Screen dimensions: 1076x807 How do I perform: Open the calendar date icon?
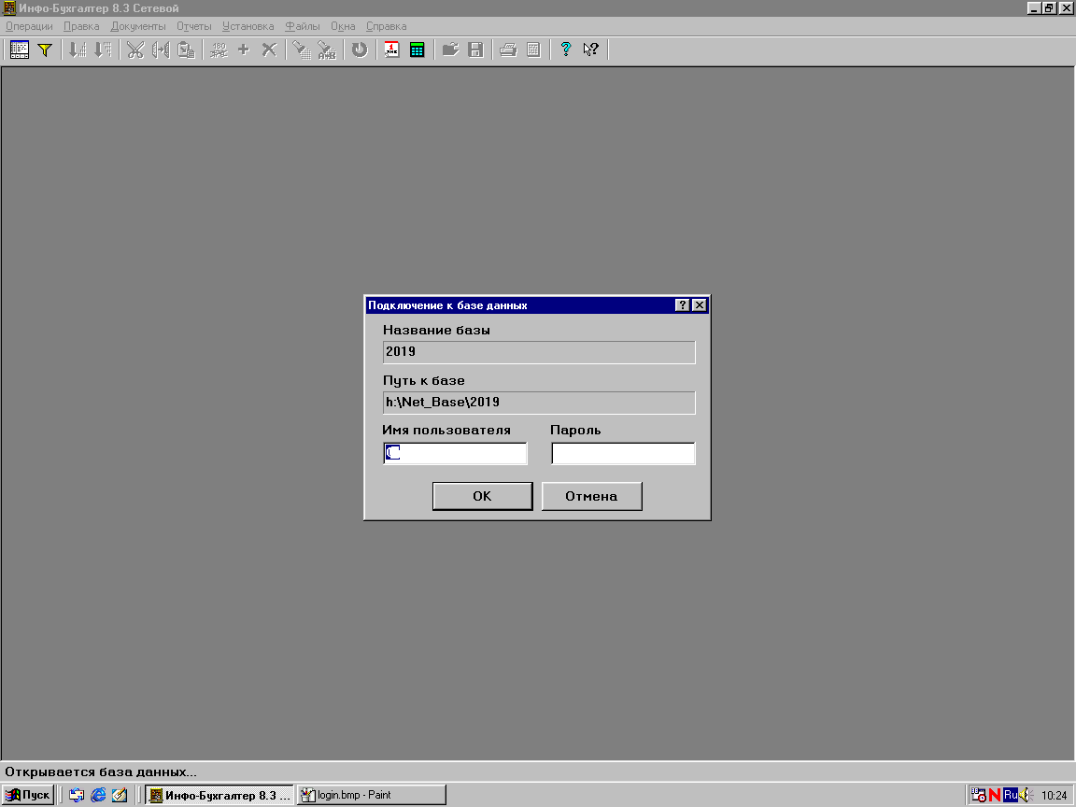pyautogui.click(x=391, y=50)
